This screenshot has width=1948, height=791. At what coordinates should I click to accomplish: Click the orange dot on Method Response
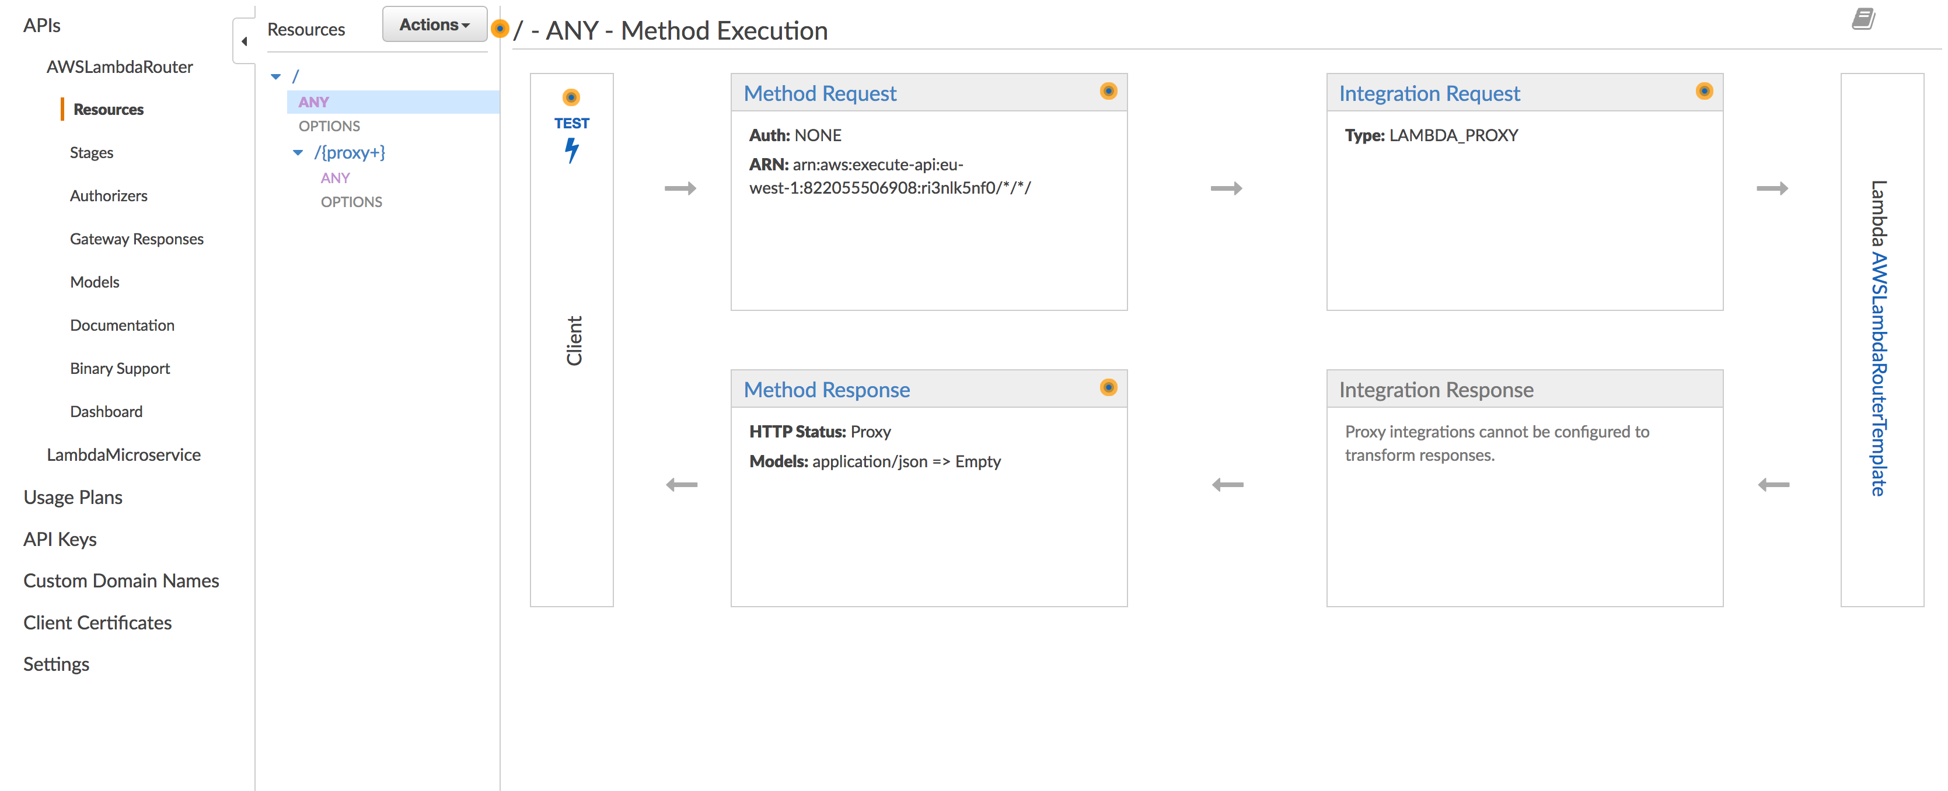coord(1108,387)
